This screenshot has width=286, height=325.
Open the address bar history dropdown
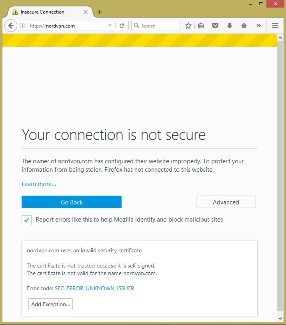110,26
